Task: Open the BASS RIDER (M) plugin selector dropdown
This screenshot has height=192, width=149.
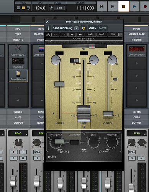Action: pyautogui.click(x=62, y=28)
